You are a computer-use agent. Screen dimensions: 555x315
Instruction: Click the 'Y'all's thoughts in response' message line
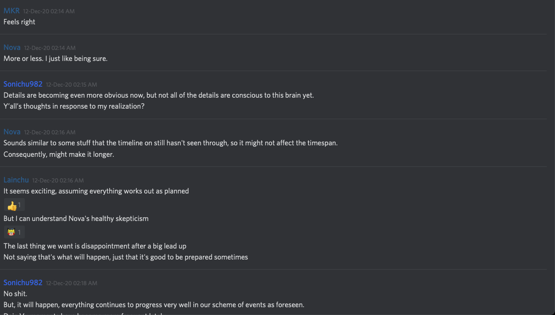pyautogui.click(x=74, y=106)
